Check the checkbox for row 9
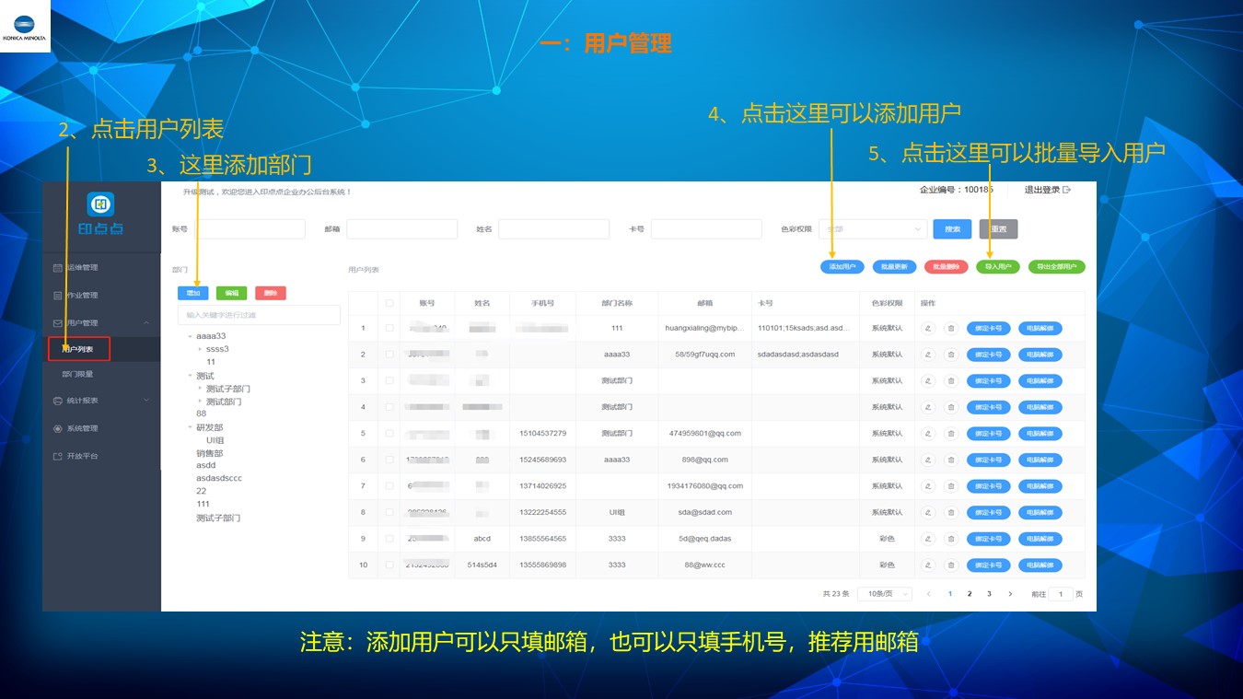The height and width of the screenshot is (699, 1243). [x=389, y=539]
